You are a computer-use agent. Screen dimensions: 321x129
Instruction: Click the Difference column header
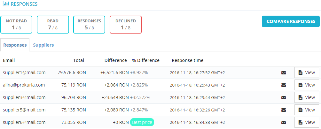pyautogui.click(x=116, y=60)
